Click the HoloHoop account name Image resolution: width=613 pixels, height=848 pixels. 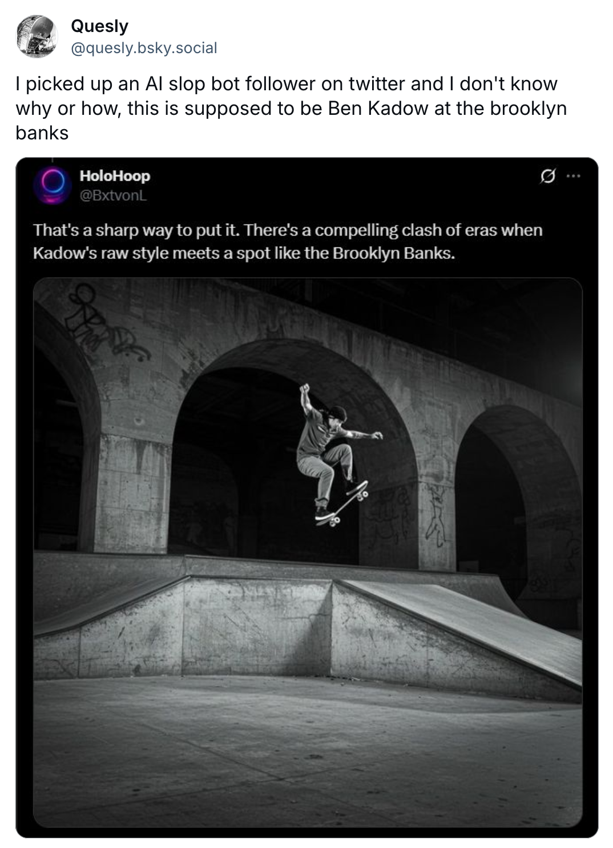pyautogui.click(x=115, y=176)
